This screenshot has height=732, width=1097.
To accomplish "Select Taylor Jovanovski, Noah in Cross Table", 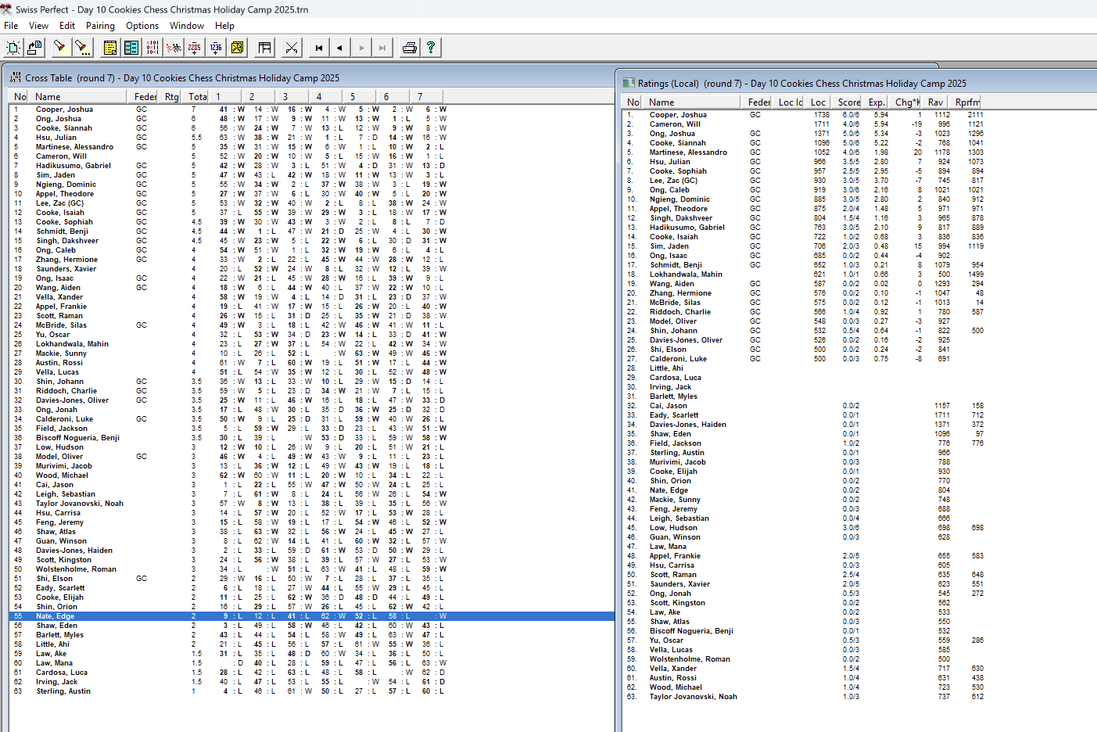I will tap(311, 504).
